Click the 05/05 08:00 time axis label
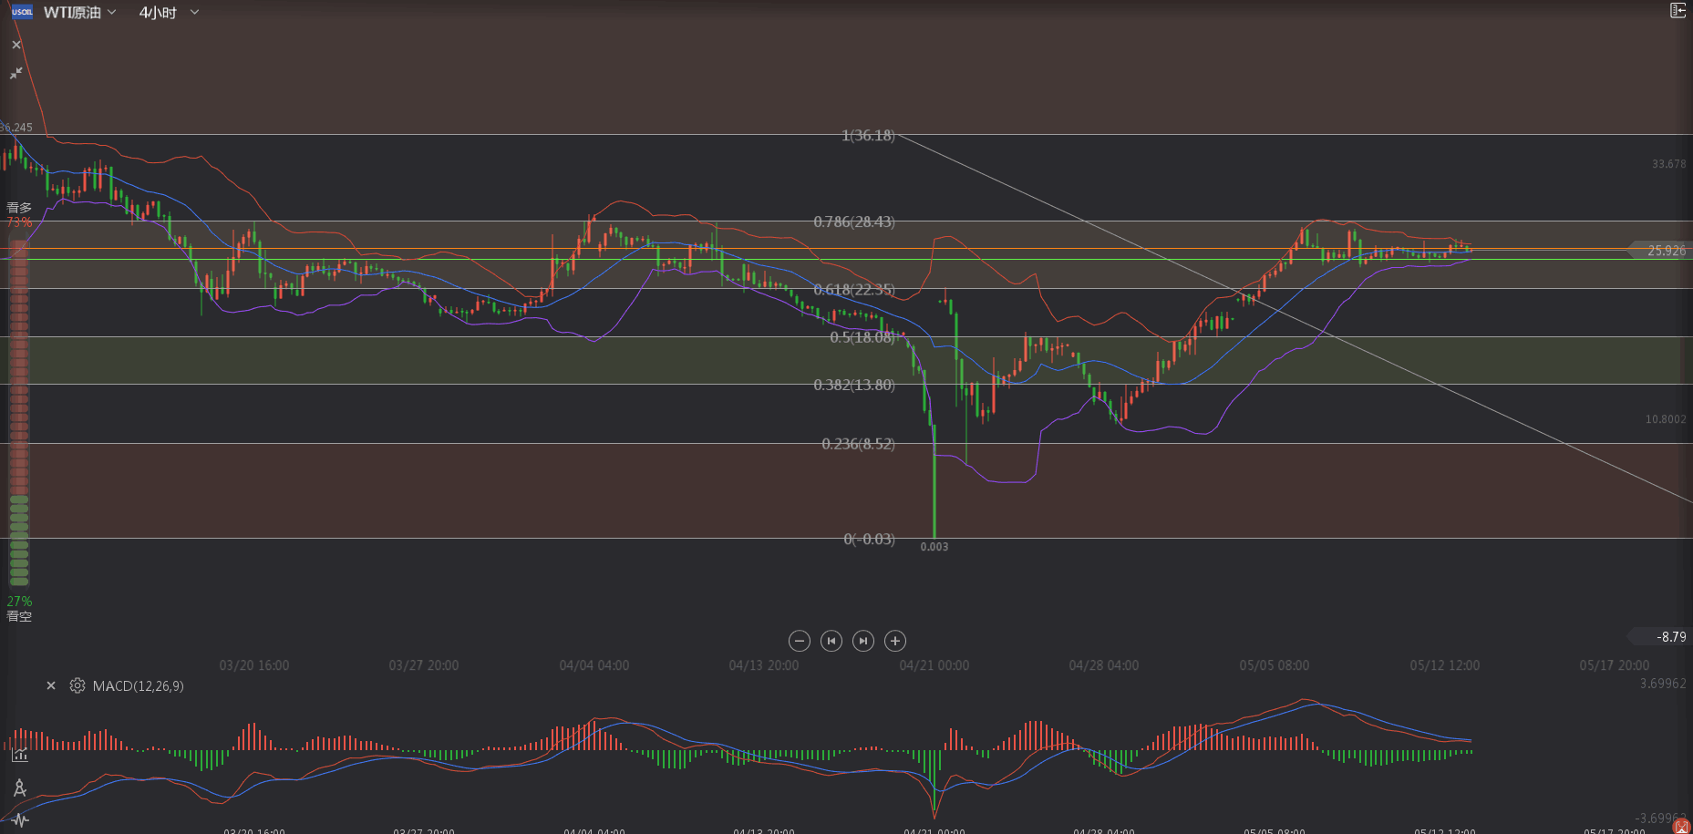This screenshot has height=834, width=1693. (1275, 665)
